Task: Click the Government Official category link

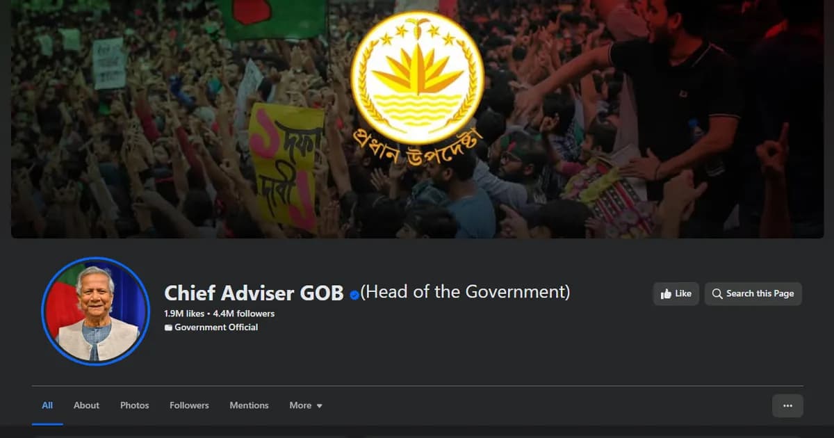Action: tap(216, 327)
